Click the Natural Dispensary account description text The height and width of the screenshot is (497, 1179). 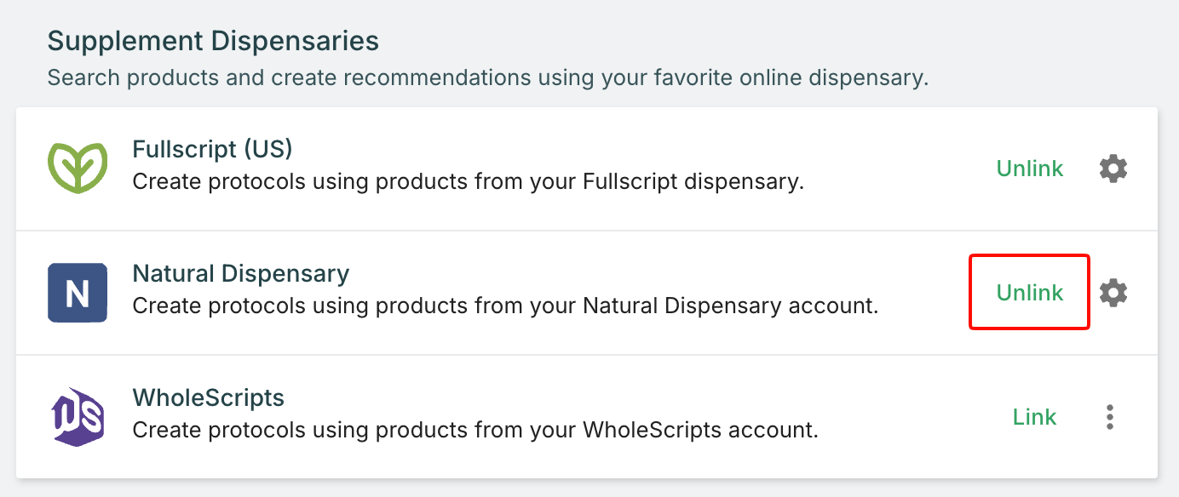pos(505,306)
